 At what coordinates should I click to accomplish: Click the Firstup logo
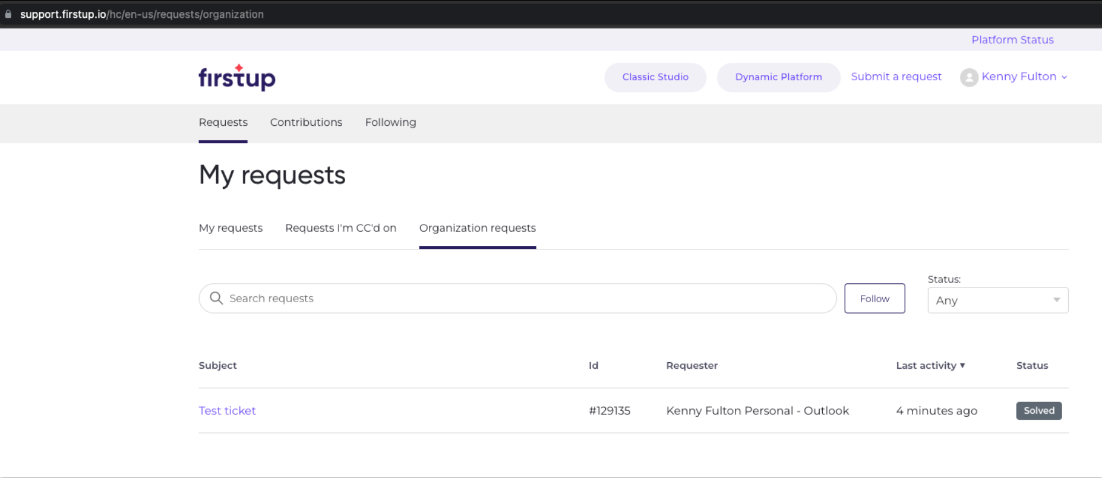pos(237,77)
